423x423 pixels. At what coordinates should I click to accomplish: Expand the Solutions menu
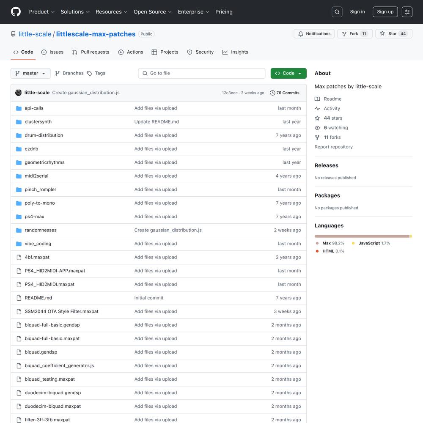pos(75,12)
